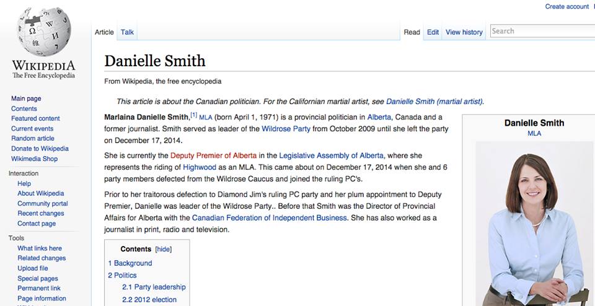Image resolution: width=595 pixels, height=306 pixels.
Task: Jump to 2 Politics section
Action: [x=122, y=275]
